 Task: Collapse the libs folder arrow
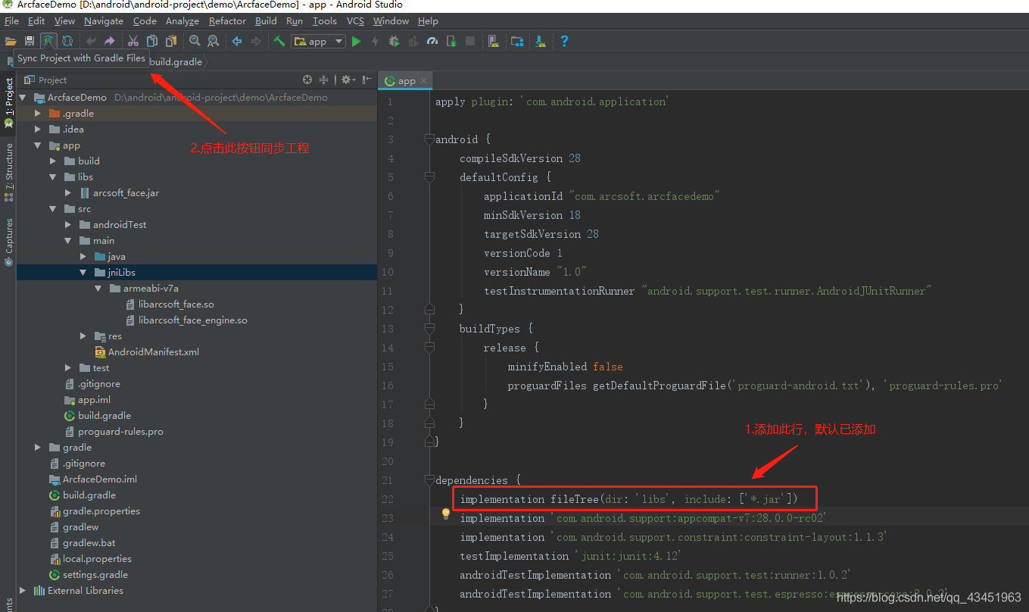click(53, 176)
